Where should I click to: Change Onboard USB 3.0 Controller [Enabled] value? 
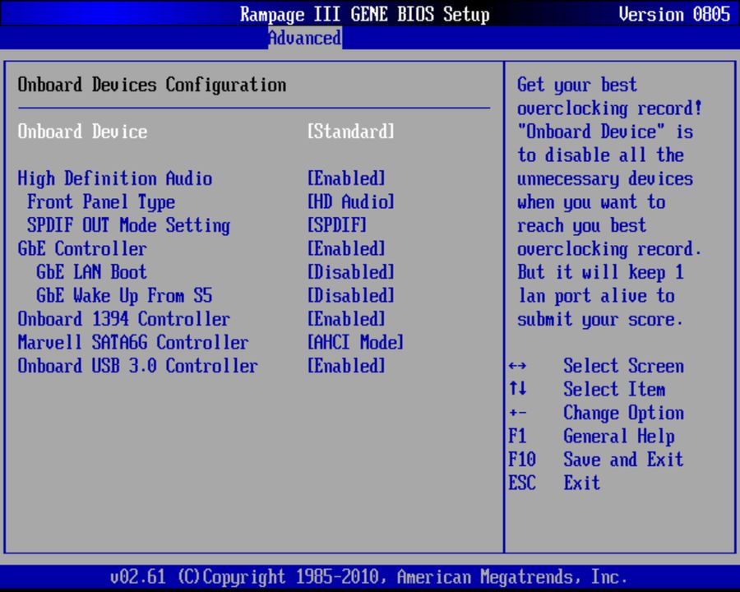(346, 366)
